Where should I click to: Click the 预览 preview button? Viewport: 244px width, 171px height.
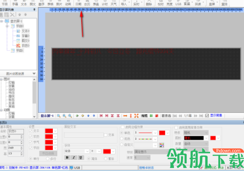pos(144,116)
